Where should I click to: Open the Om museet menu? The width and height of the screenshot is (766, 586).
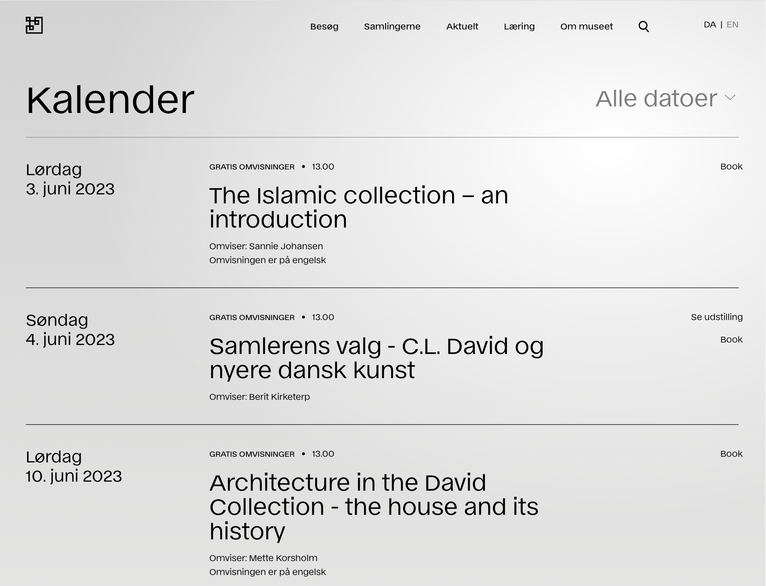pos(586,27)
